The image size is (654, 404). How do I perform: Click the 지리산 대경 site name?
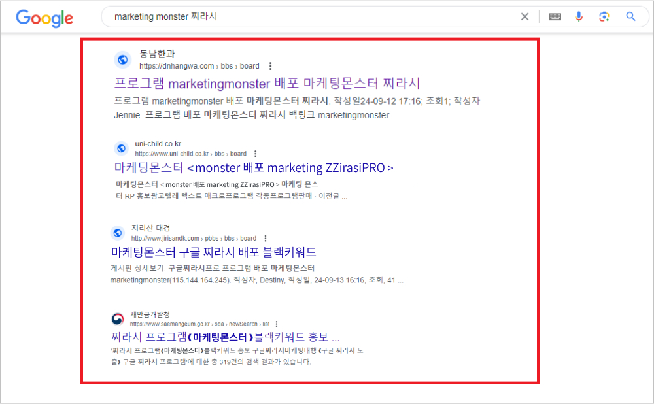coord(150,228)
